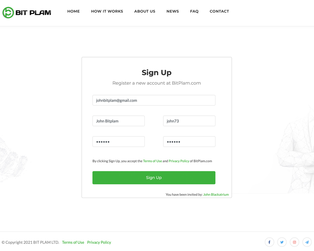Click the email field containing johnbitplam@gmail.com
The image size is (314, 251).
(154, 100)
